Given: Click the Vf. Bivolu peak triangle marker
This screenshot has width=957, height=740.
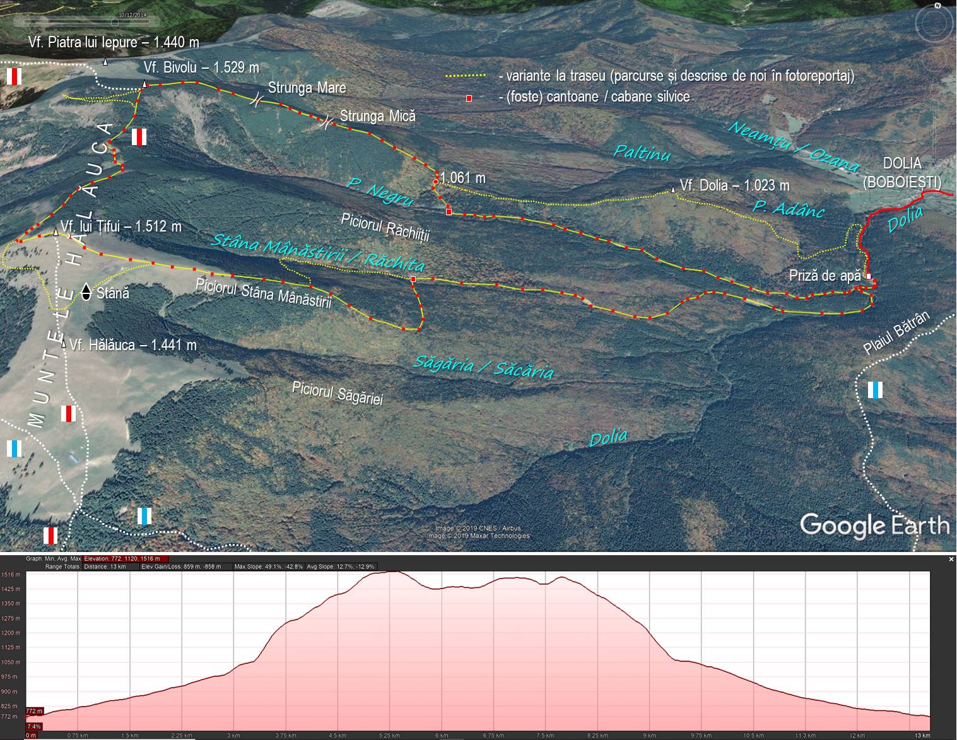Looking at the screenshot, I should (x=144, y=85).
